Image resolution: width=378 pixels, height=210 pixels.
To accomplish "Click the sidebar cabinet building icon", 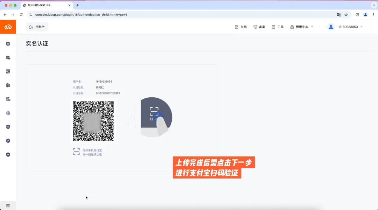I will 8,85.
